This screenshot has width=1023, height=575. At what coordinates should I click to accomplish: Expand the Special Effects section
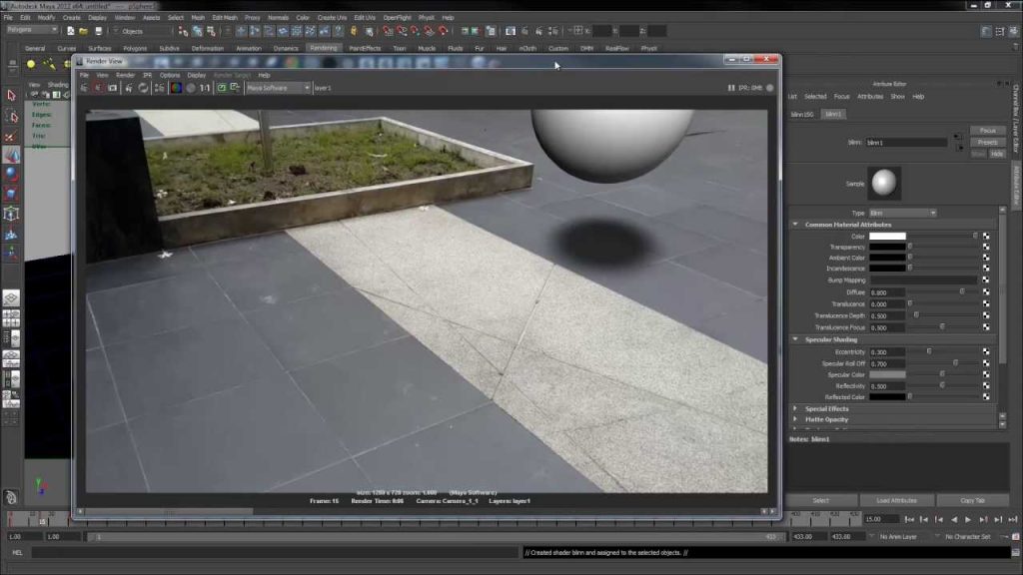coord(795,408)
